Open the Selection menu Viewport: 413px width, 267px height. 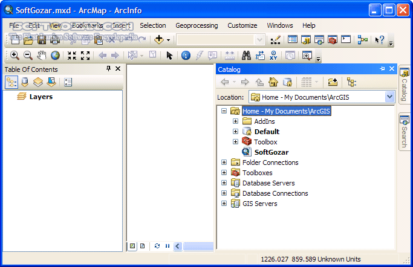153,25
